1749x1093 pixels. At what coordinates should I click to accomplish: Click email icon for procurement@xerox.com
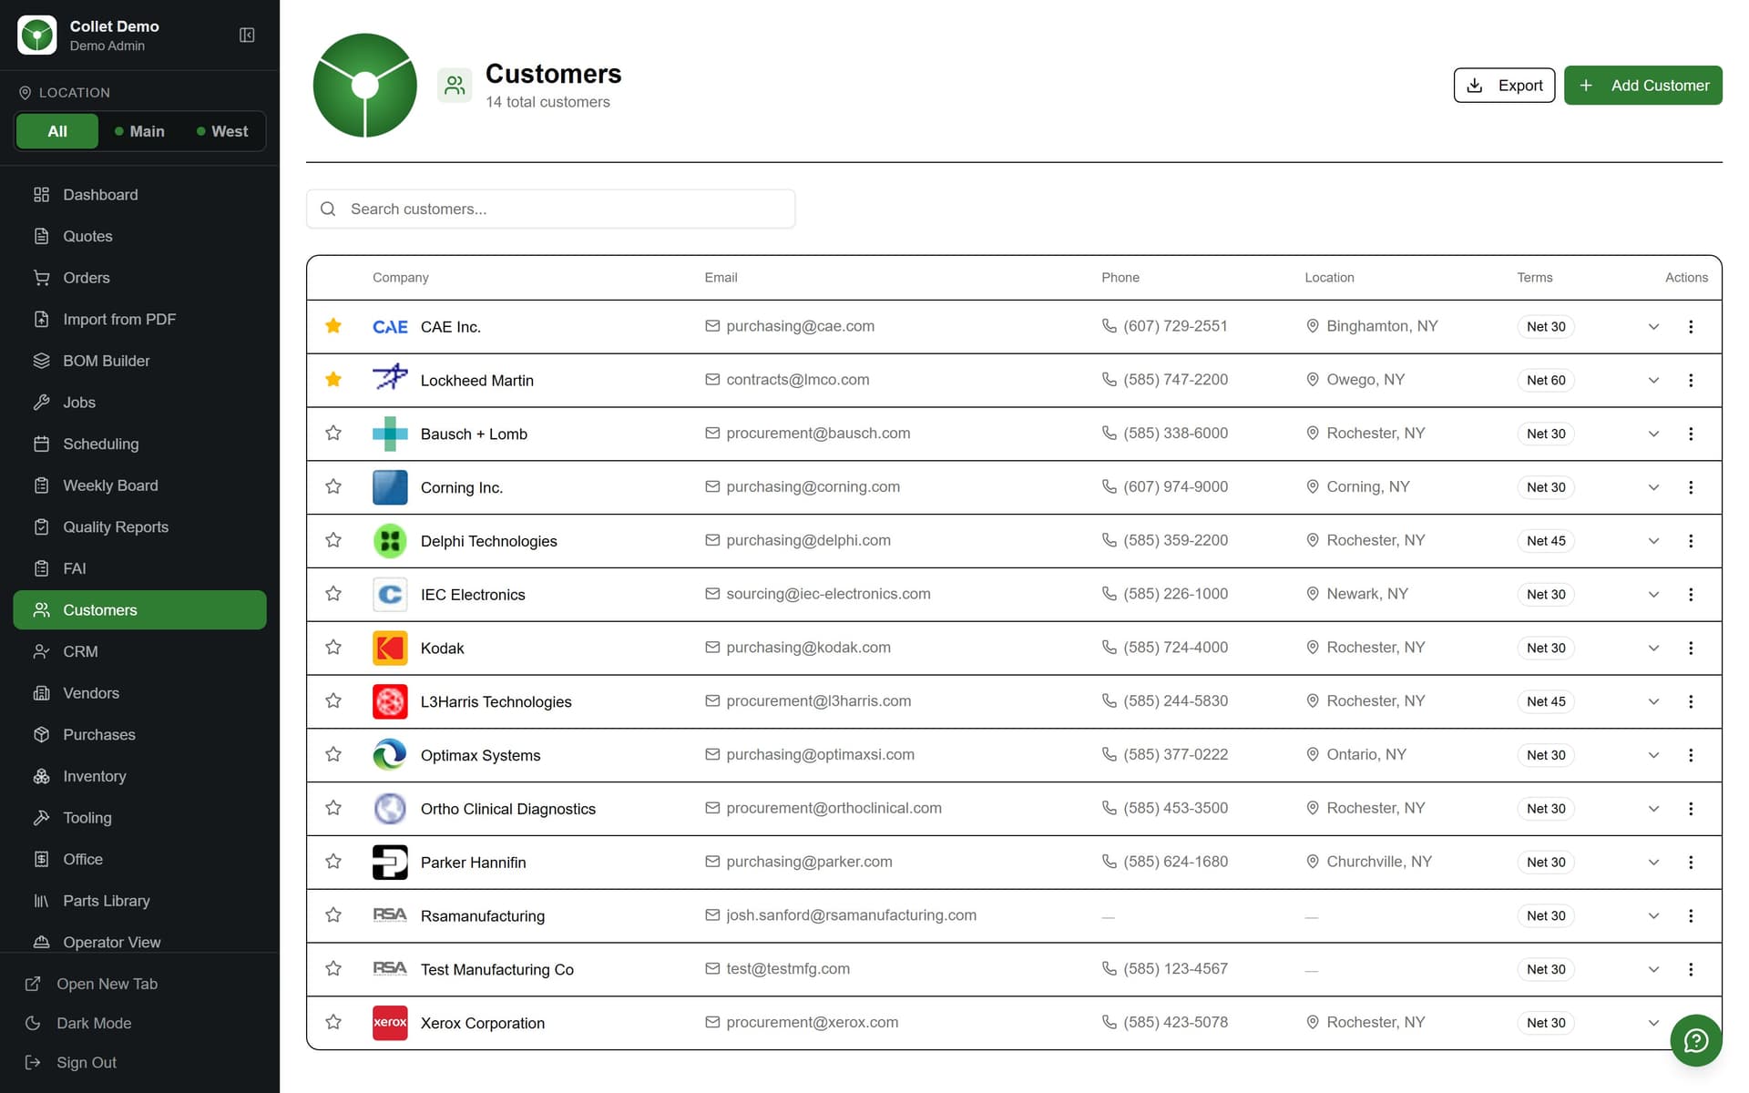712,1022
